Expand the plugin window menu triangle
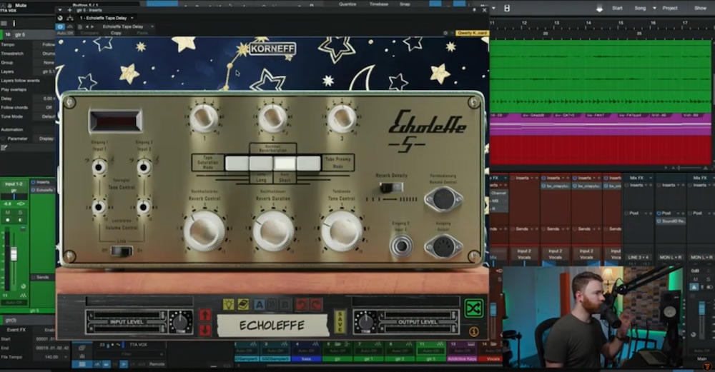 (60, 9)
